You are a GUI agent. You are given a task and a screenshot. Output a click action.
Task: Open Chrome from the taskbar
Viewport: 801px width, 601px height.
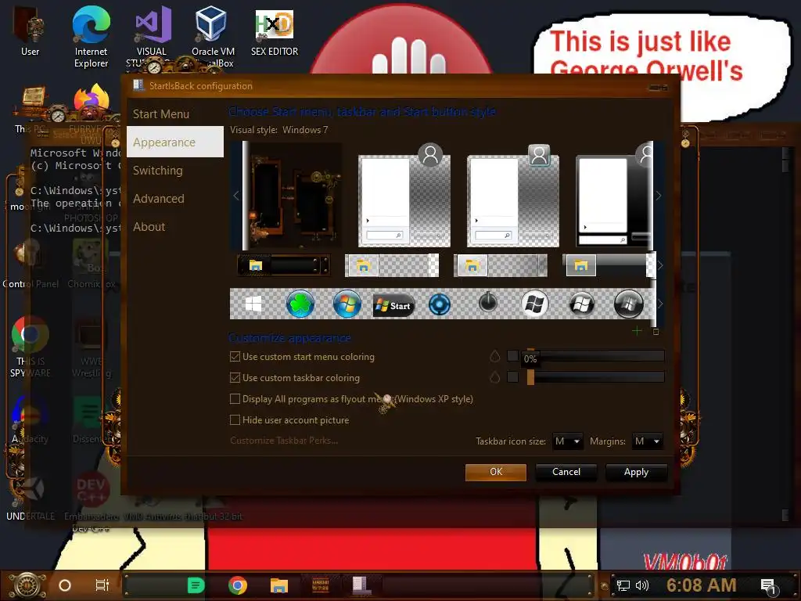click(238, 585)
